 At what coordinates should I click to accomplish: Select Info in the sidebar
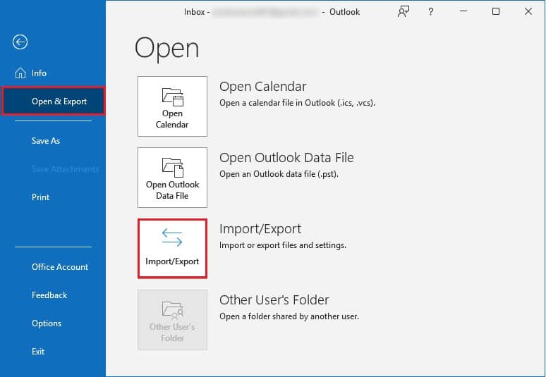(53, 73)
